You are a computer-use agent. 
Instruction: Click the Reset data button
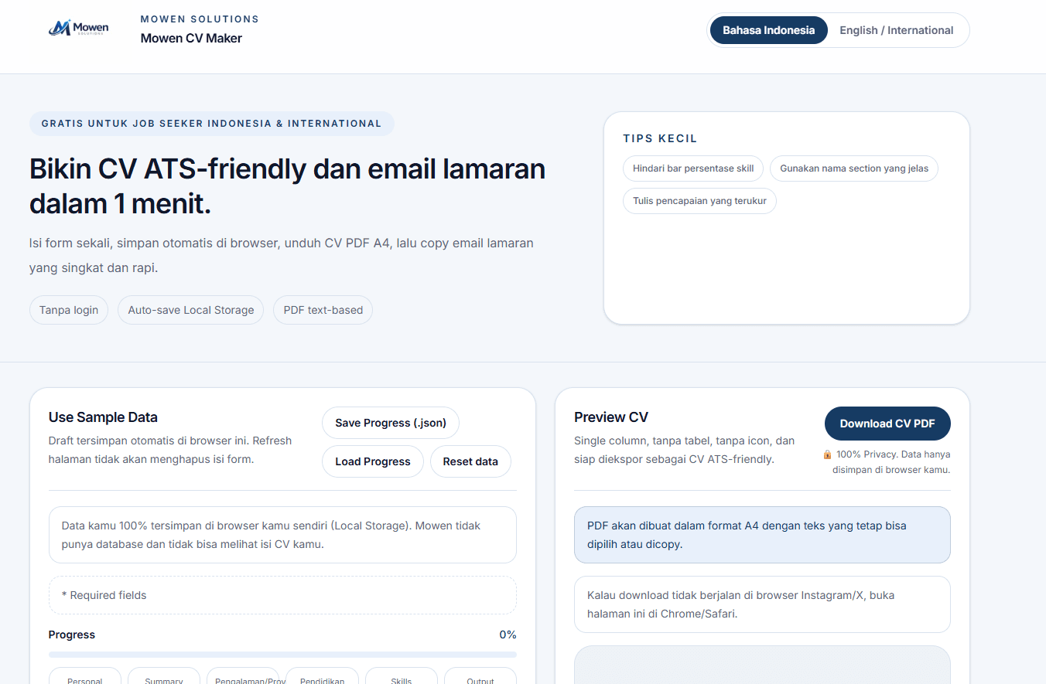click(470, 461)
